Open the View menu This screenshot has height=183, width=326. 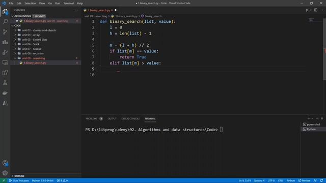42,4
